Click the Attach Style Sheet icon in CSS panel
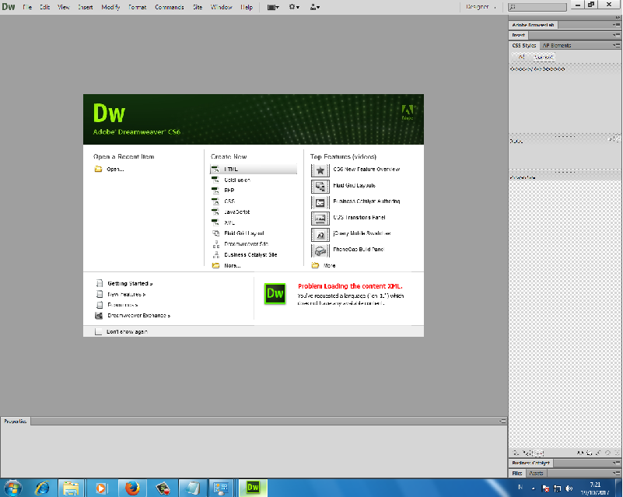623x497 pixels. tap(580, 453)
